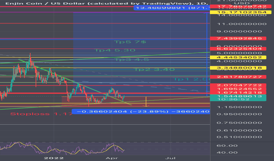Image resolution: width=274 pixels, height=161 pixels.
Task: Click the 4.00000000 price axis value
Action: point(239,61)
